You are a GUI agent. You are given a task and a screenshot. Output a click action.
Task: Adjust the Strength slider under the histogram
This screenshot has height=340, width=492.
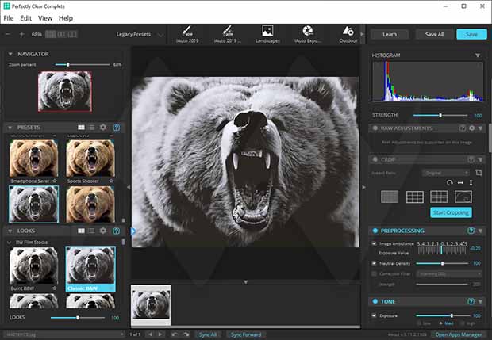click(440, 115)
